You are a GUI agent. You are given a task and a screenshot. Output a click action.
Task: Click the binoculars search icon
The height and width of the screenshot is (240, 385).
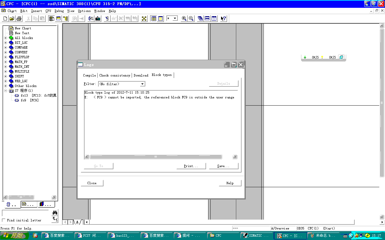55,213
